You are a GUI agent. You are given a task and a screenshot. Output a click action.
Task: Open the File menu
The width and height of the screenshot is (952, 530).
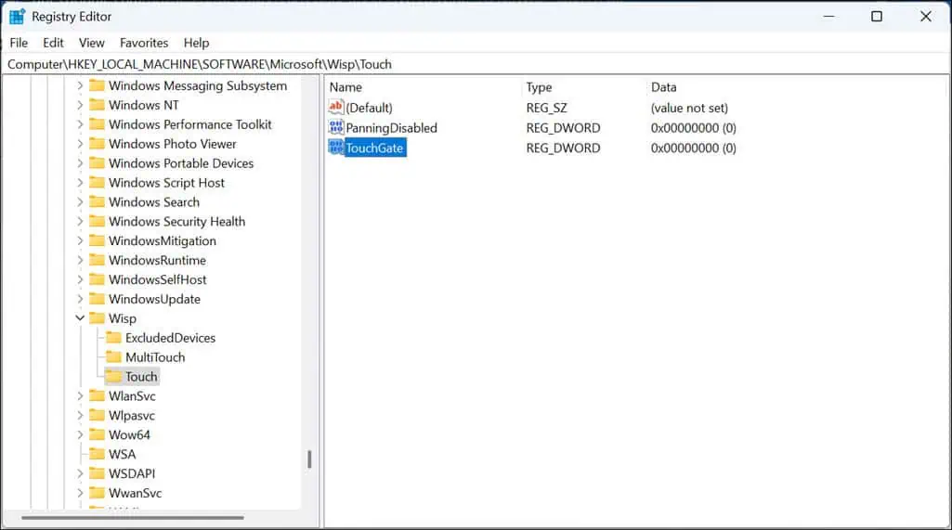pos(19,43)
